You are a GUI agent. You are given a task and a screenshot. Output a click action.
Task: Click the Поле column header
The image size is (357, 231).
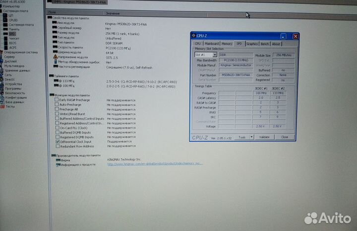pos(75,12)
